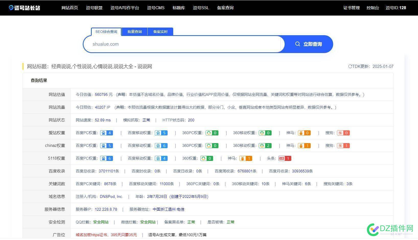Click the domain age 2年7月28日 value

point(157,197)
